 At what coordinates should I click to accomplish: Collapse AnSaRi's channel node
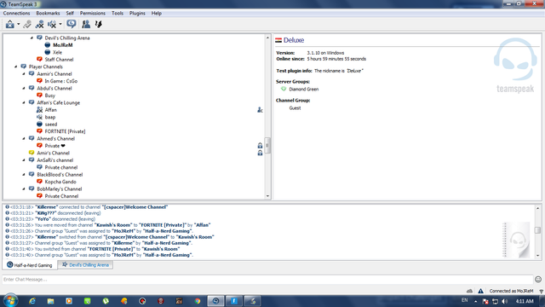click(x=24, y=159)
